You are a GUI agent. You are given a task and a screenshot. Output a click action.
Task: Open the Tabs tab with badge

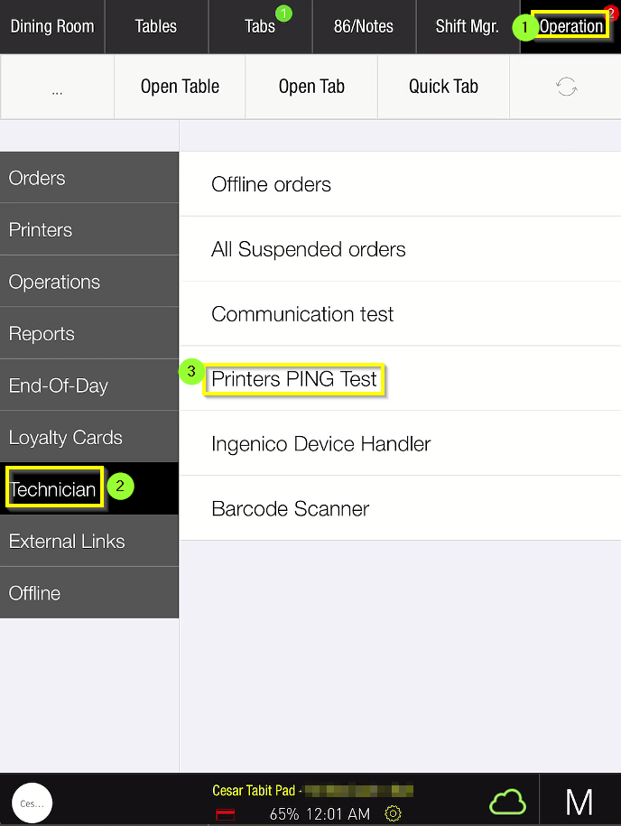pyautogui.click(x=260, y=26)
